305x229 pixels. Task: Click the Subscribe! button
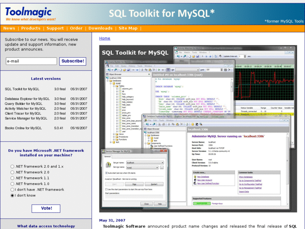pos(73,61)
